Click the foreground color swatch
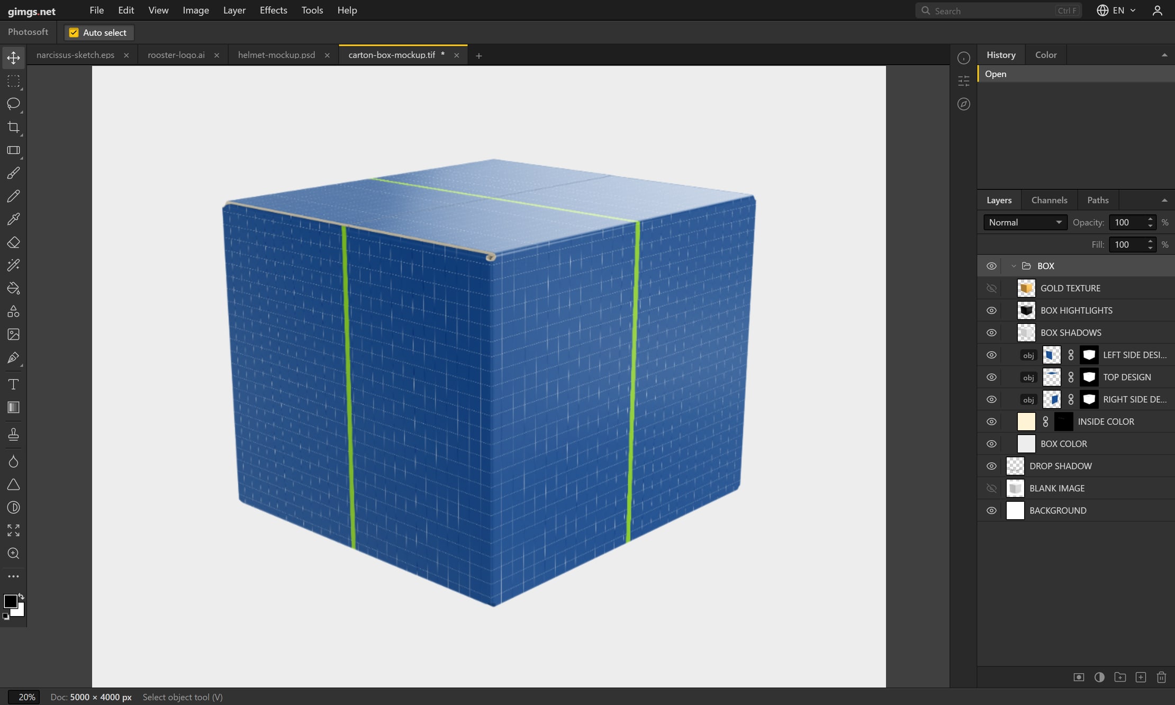 [11, 601]
